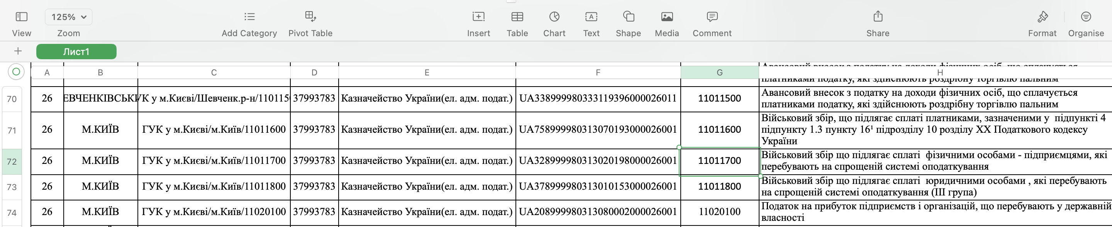Click М.КИЇВ cell in row 73
This screenshot has width=1112, height=227.
click(x=100, y=187)
